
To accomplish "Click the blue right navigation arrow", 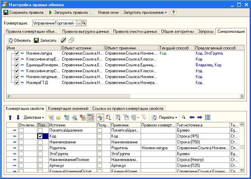I will click(199, 117).
